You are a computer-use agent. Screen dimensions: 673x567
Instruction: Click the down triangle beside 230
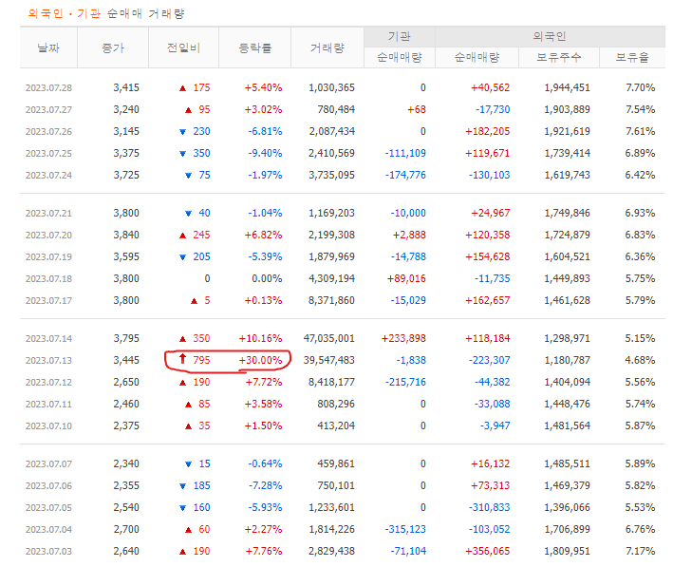coord(182,132)
